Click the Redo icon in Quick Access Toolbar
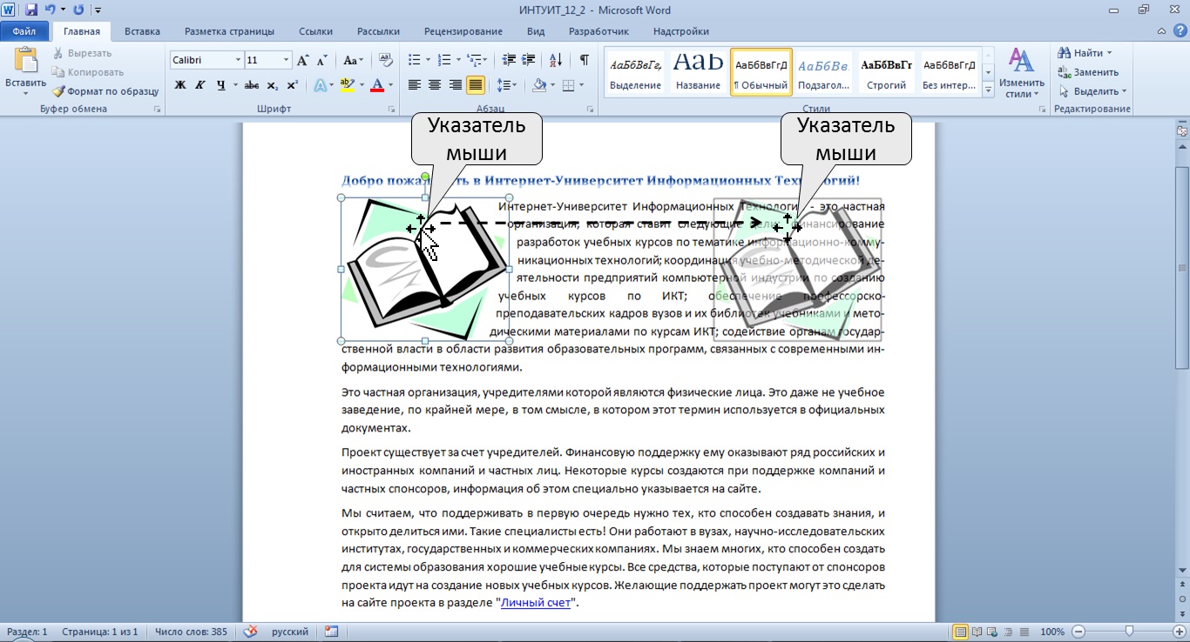The height and width of the screenshot is (642, 1190). (x=79, y=10)
